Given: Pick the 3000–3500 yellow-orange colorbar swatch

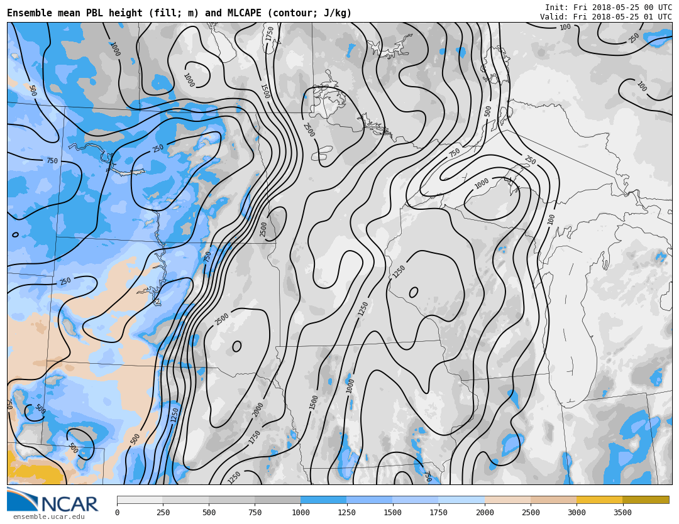Looking at the screenshot, I should [599, 500].
